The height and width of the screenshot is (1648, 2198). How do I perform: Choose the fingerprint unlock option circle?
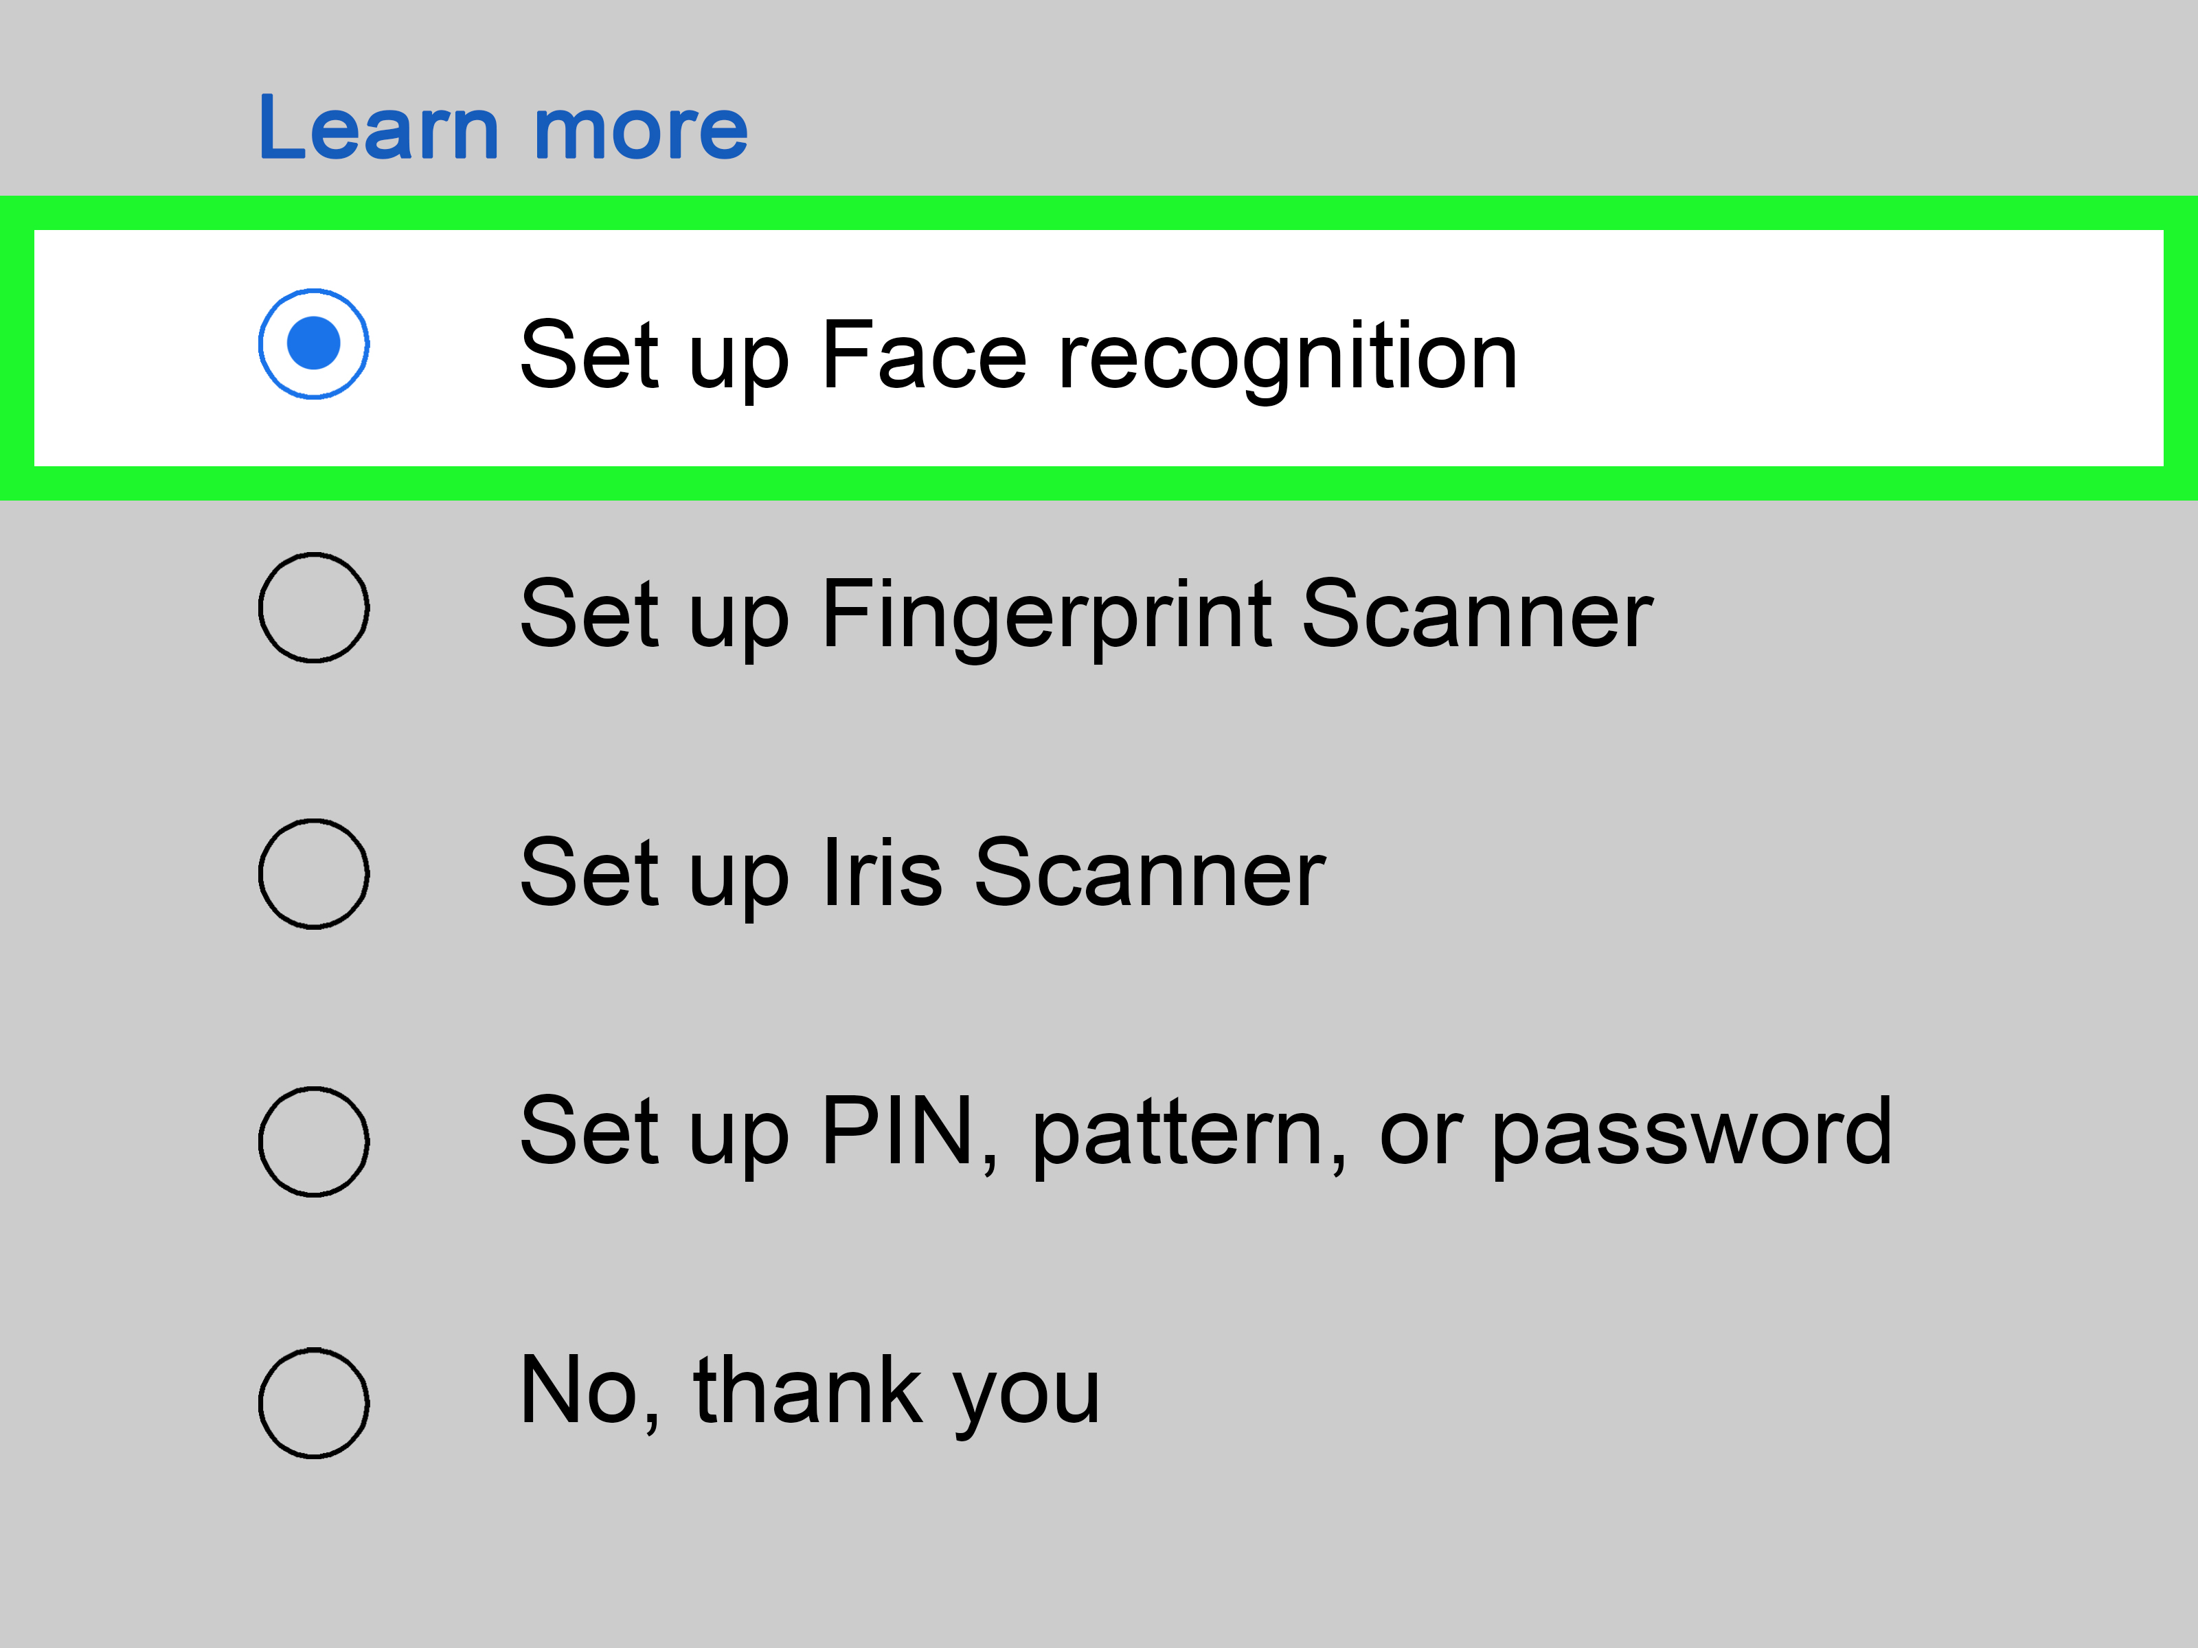coord(314,607)
